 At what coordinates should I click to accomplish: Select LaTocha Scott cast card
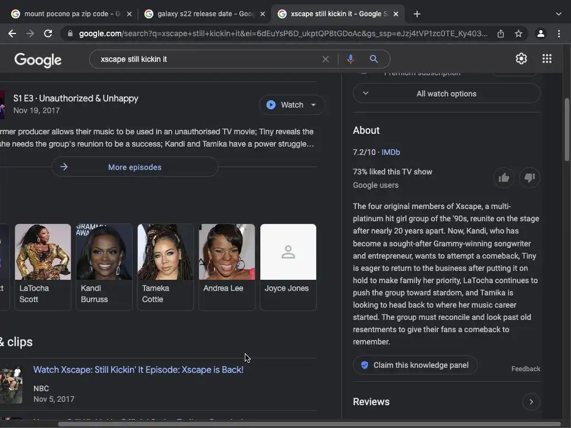(x=42, y=267)
